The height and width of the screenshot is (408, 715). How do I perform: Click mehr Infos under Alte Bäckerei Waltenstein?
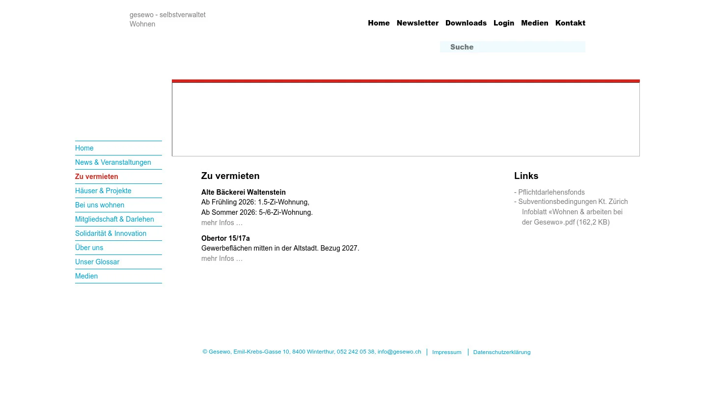222,223
